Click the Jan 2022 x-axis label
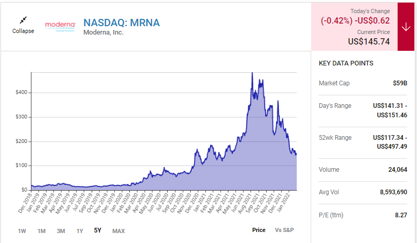 pos(283,203)
